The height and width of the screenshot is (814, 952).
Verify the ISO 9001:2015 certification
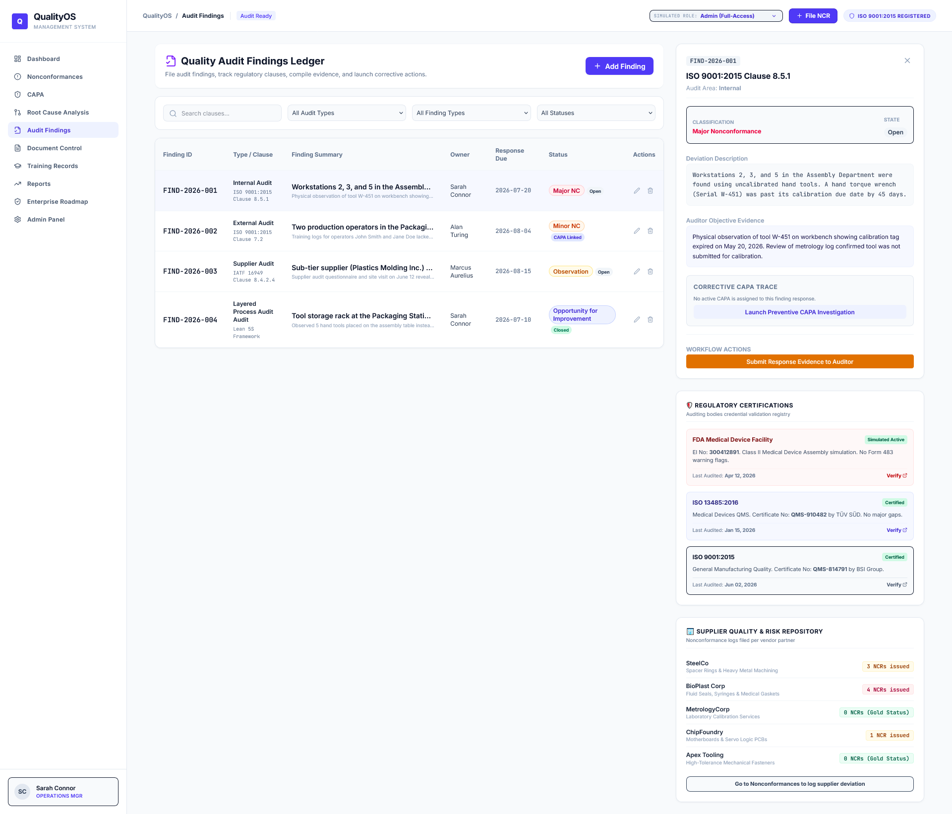click(x=896, y=584)
